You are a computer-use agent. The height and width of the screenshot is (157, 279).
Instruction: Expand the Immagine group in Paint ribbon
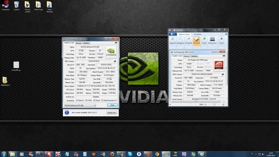pos(180,41)
